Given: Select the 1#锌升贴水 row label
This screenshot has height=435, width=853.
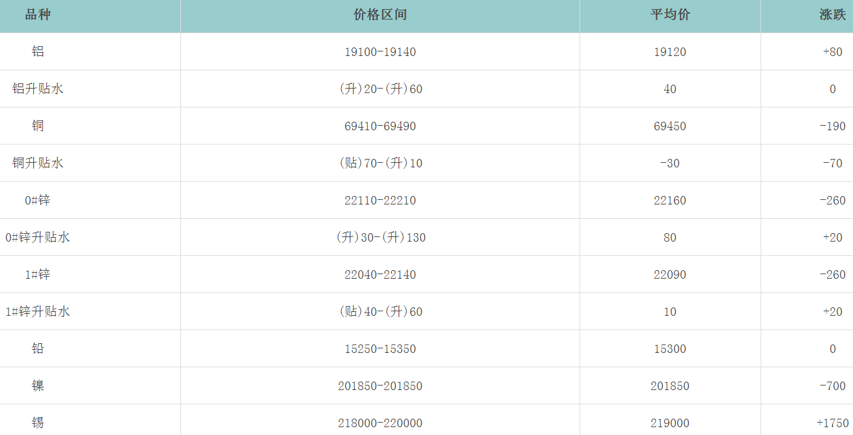Looking at the screenshot, I should [x=38, y=312].
